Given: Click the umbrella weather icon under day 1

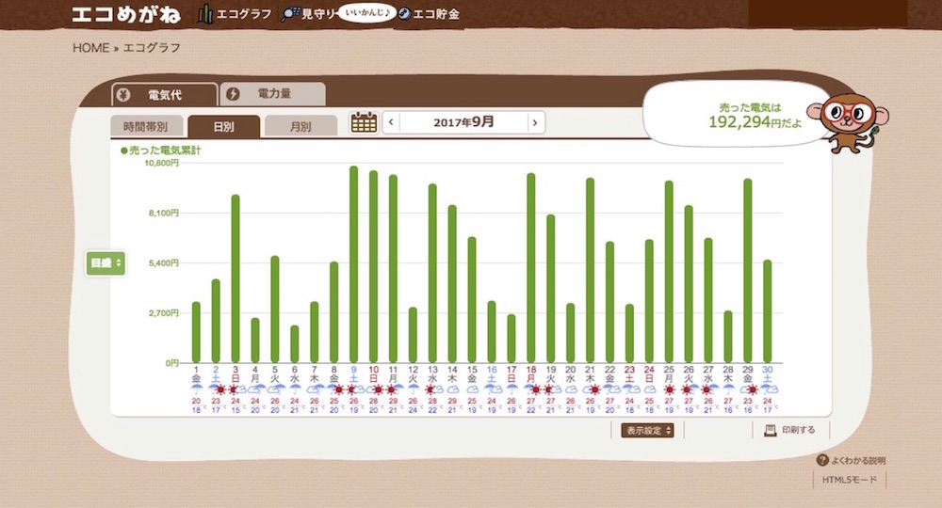Looking at the screenshot, I should click(196, 389).
